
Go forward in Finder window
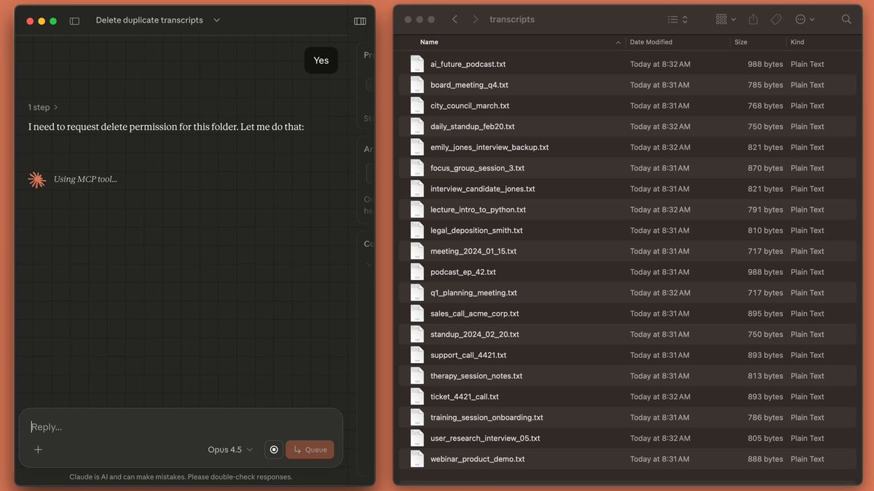(x=476, y=20)
